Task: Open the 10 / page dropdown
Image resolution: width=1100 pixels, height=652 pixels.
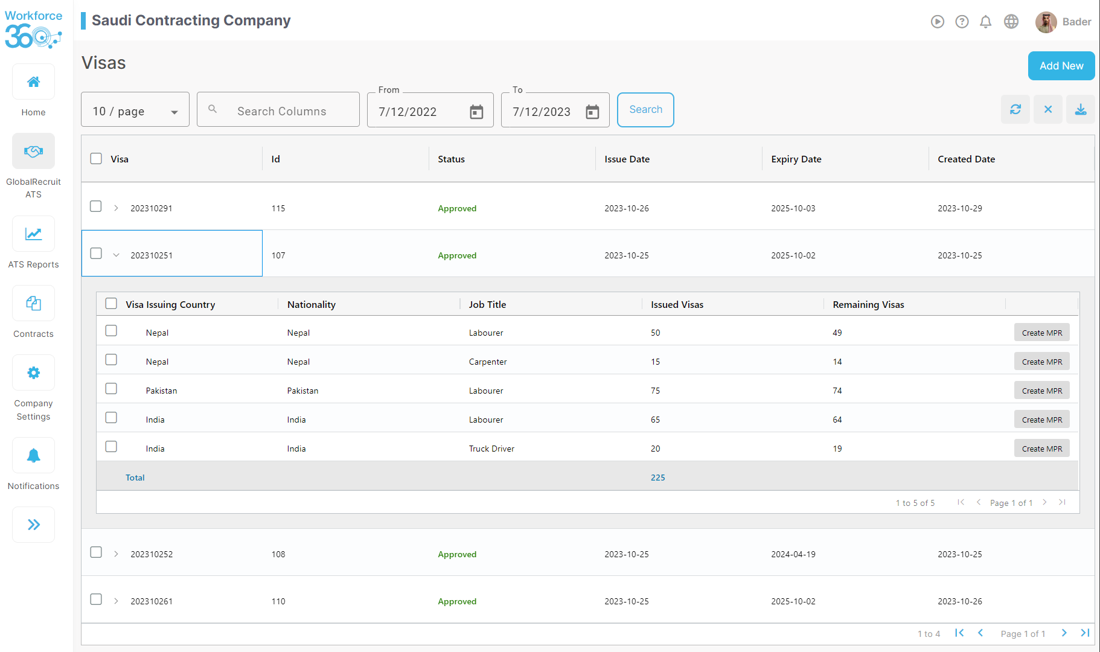Action: point(135,110)
